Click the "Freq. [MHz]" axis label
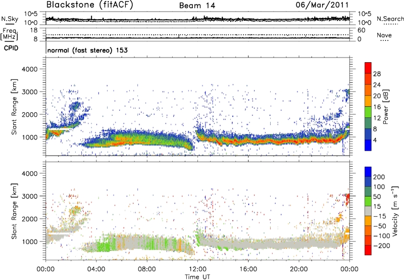Screen dimensions: 404x280 (x=9, y=34)
